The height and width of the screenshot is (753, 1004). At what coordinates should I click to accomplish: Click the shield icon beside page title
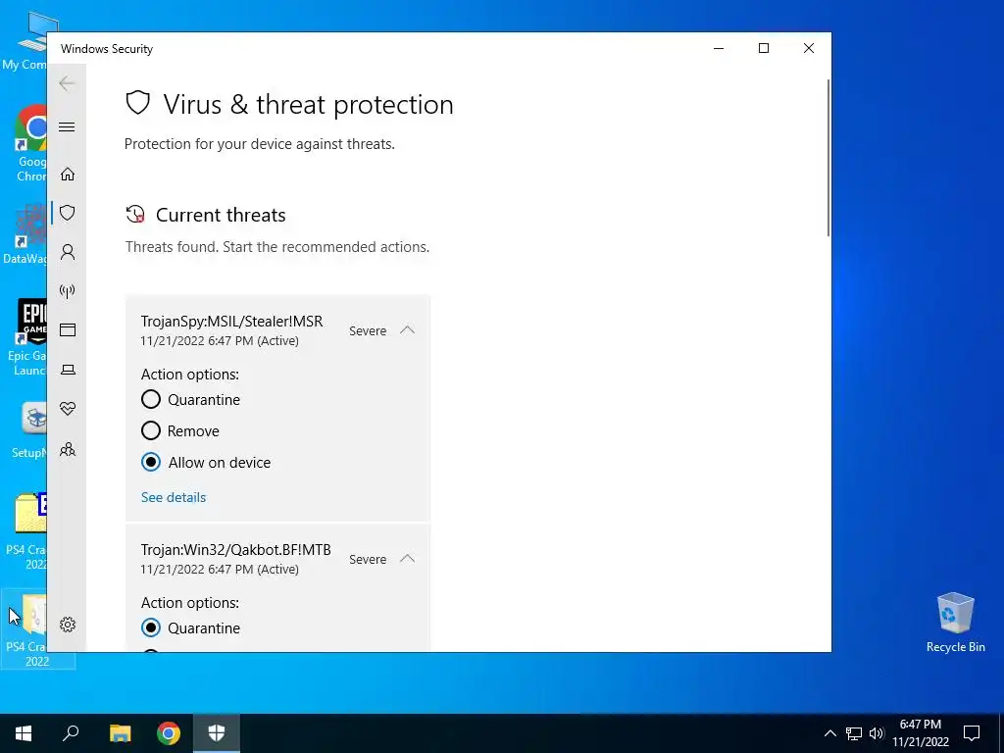[x=137, y=103]
